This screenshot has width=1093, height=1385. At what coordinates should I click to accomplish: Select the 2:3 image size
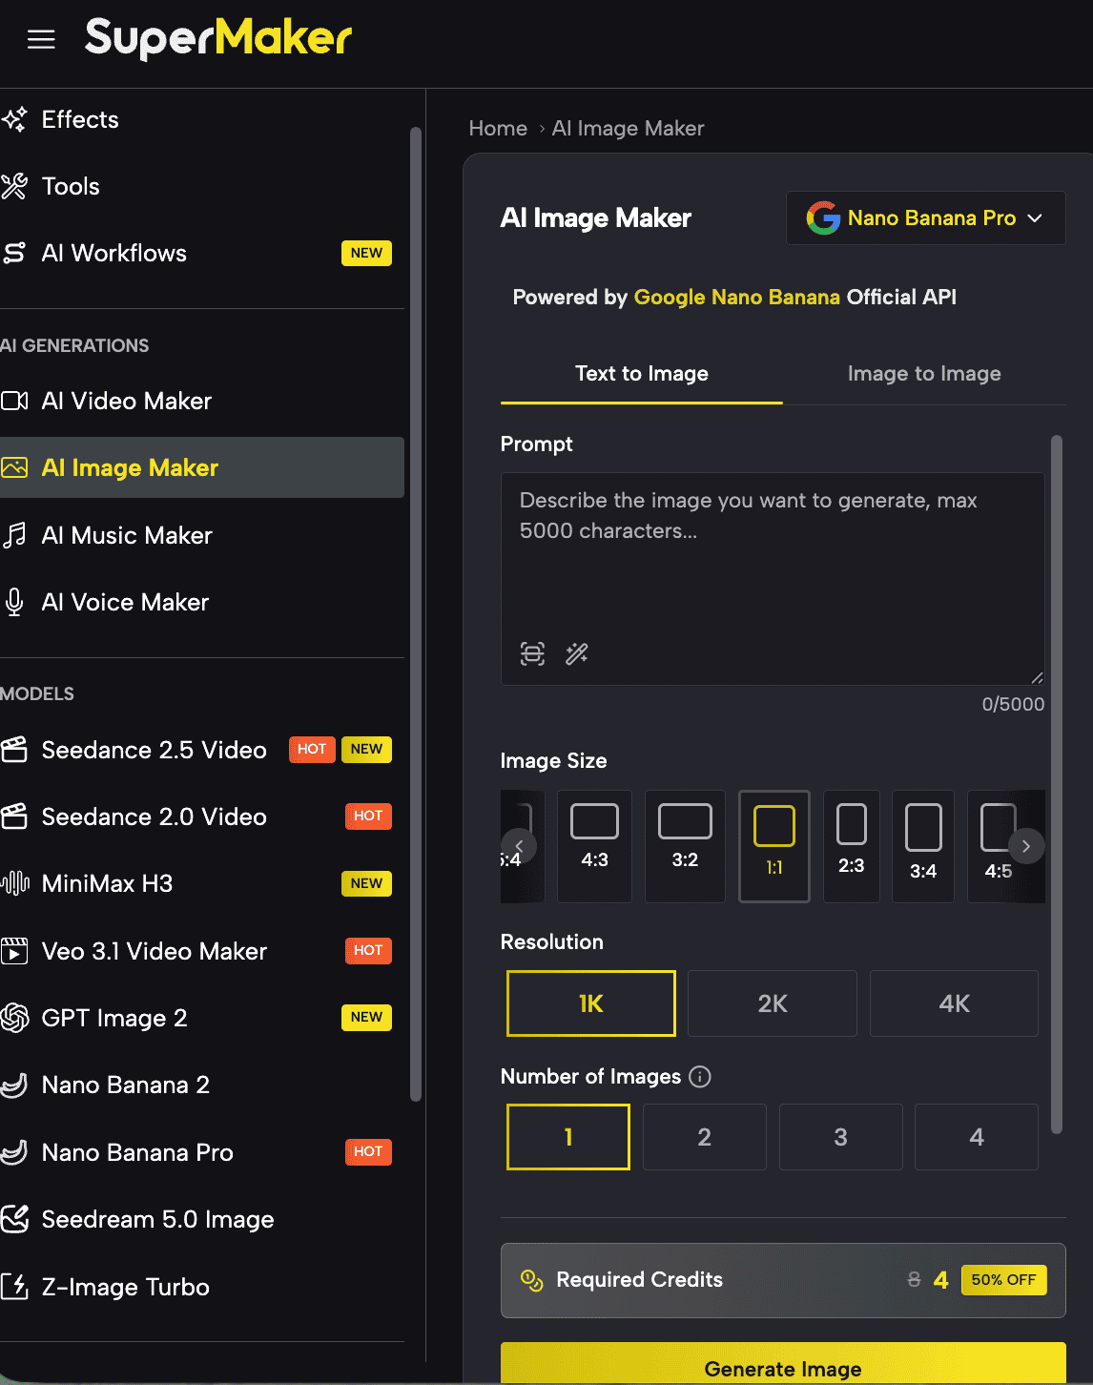851,846
